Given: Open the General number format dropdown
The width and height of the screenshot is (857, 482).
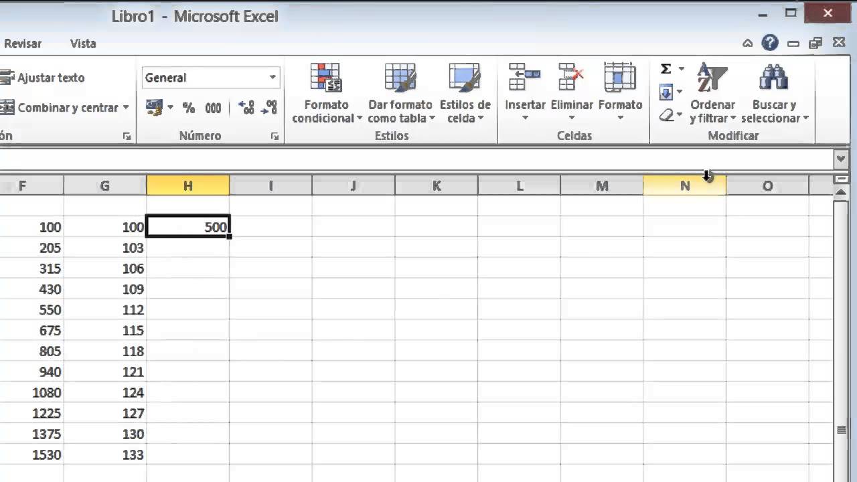Looking at the screenshot, I should point(272,78).
